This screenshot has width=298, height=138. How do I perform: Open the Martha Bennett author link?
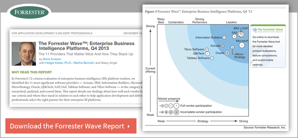pos(84,63)
